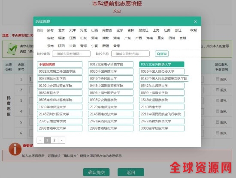The width and height of the screenshot is (236, 178).
Task: Filter schools by 北京
Action: (61, 30)
